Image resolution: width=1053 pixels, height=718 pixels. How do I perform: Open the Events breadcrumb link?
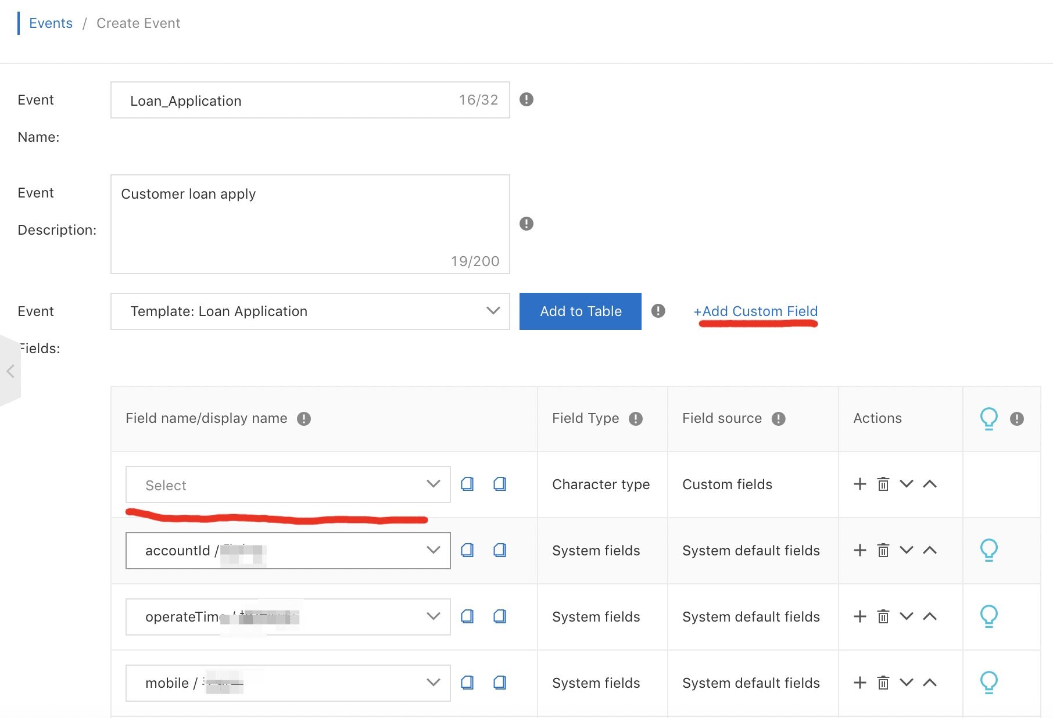click(51, 23)
